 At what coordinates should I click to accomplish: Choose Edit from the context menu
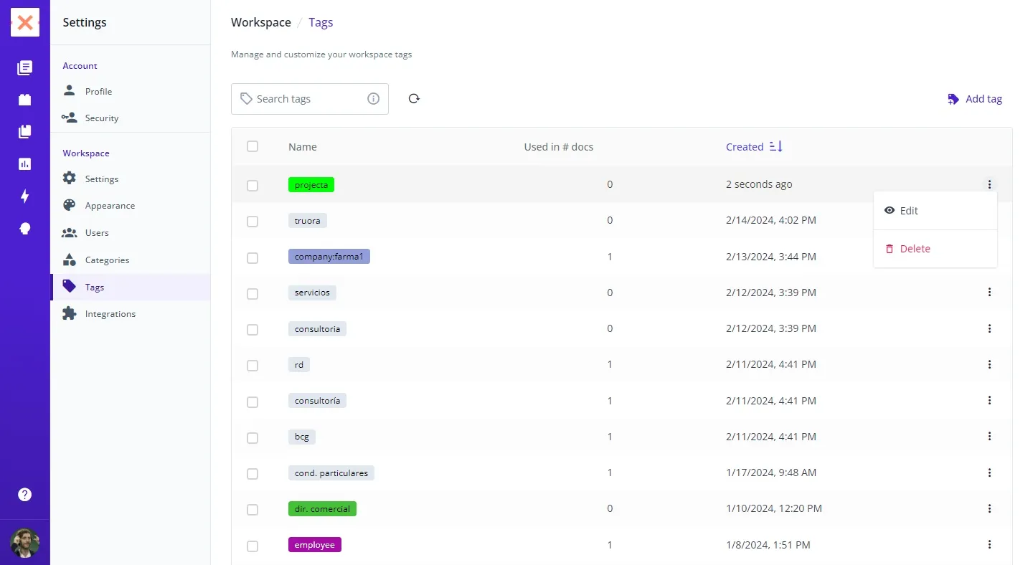908,211
